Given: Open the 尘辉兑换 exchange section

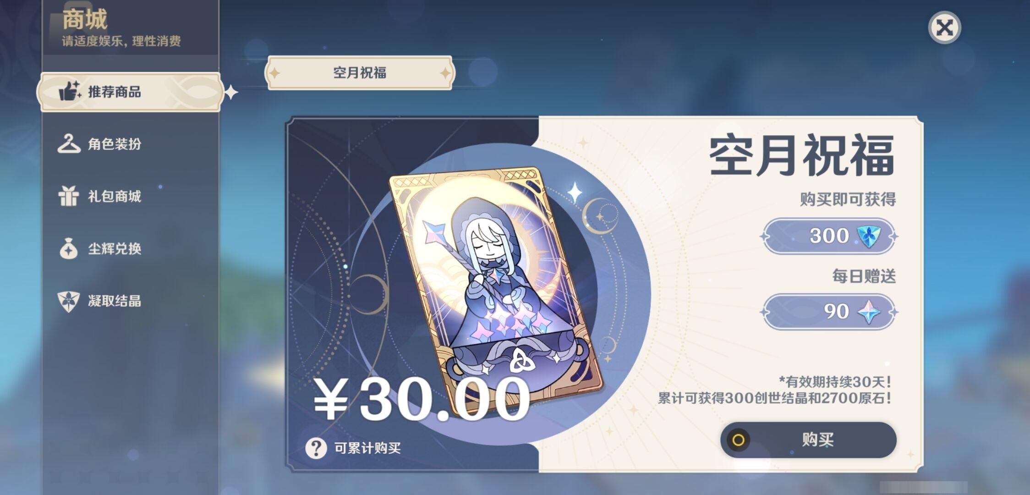Looking at the screenshot, I should [131, 248].
